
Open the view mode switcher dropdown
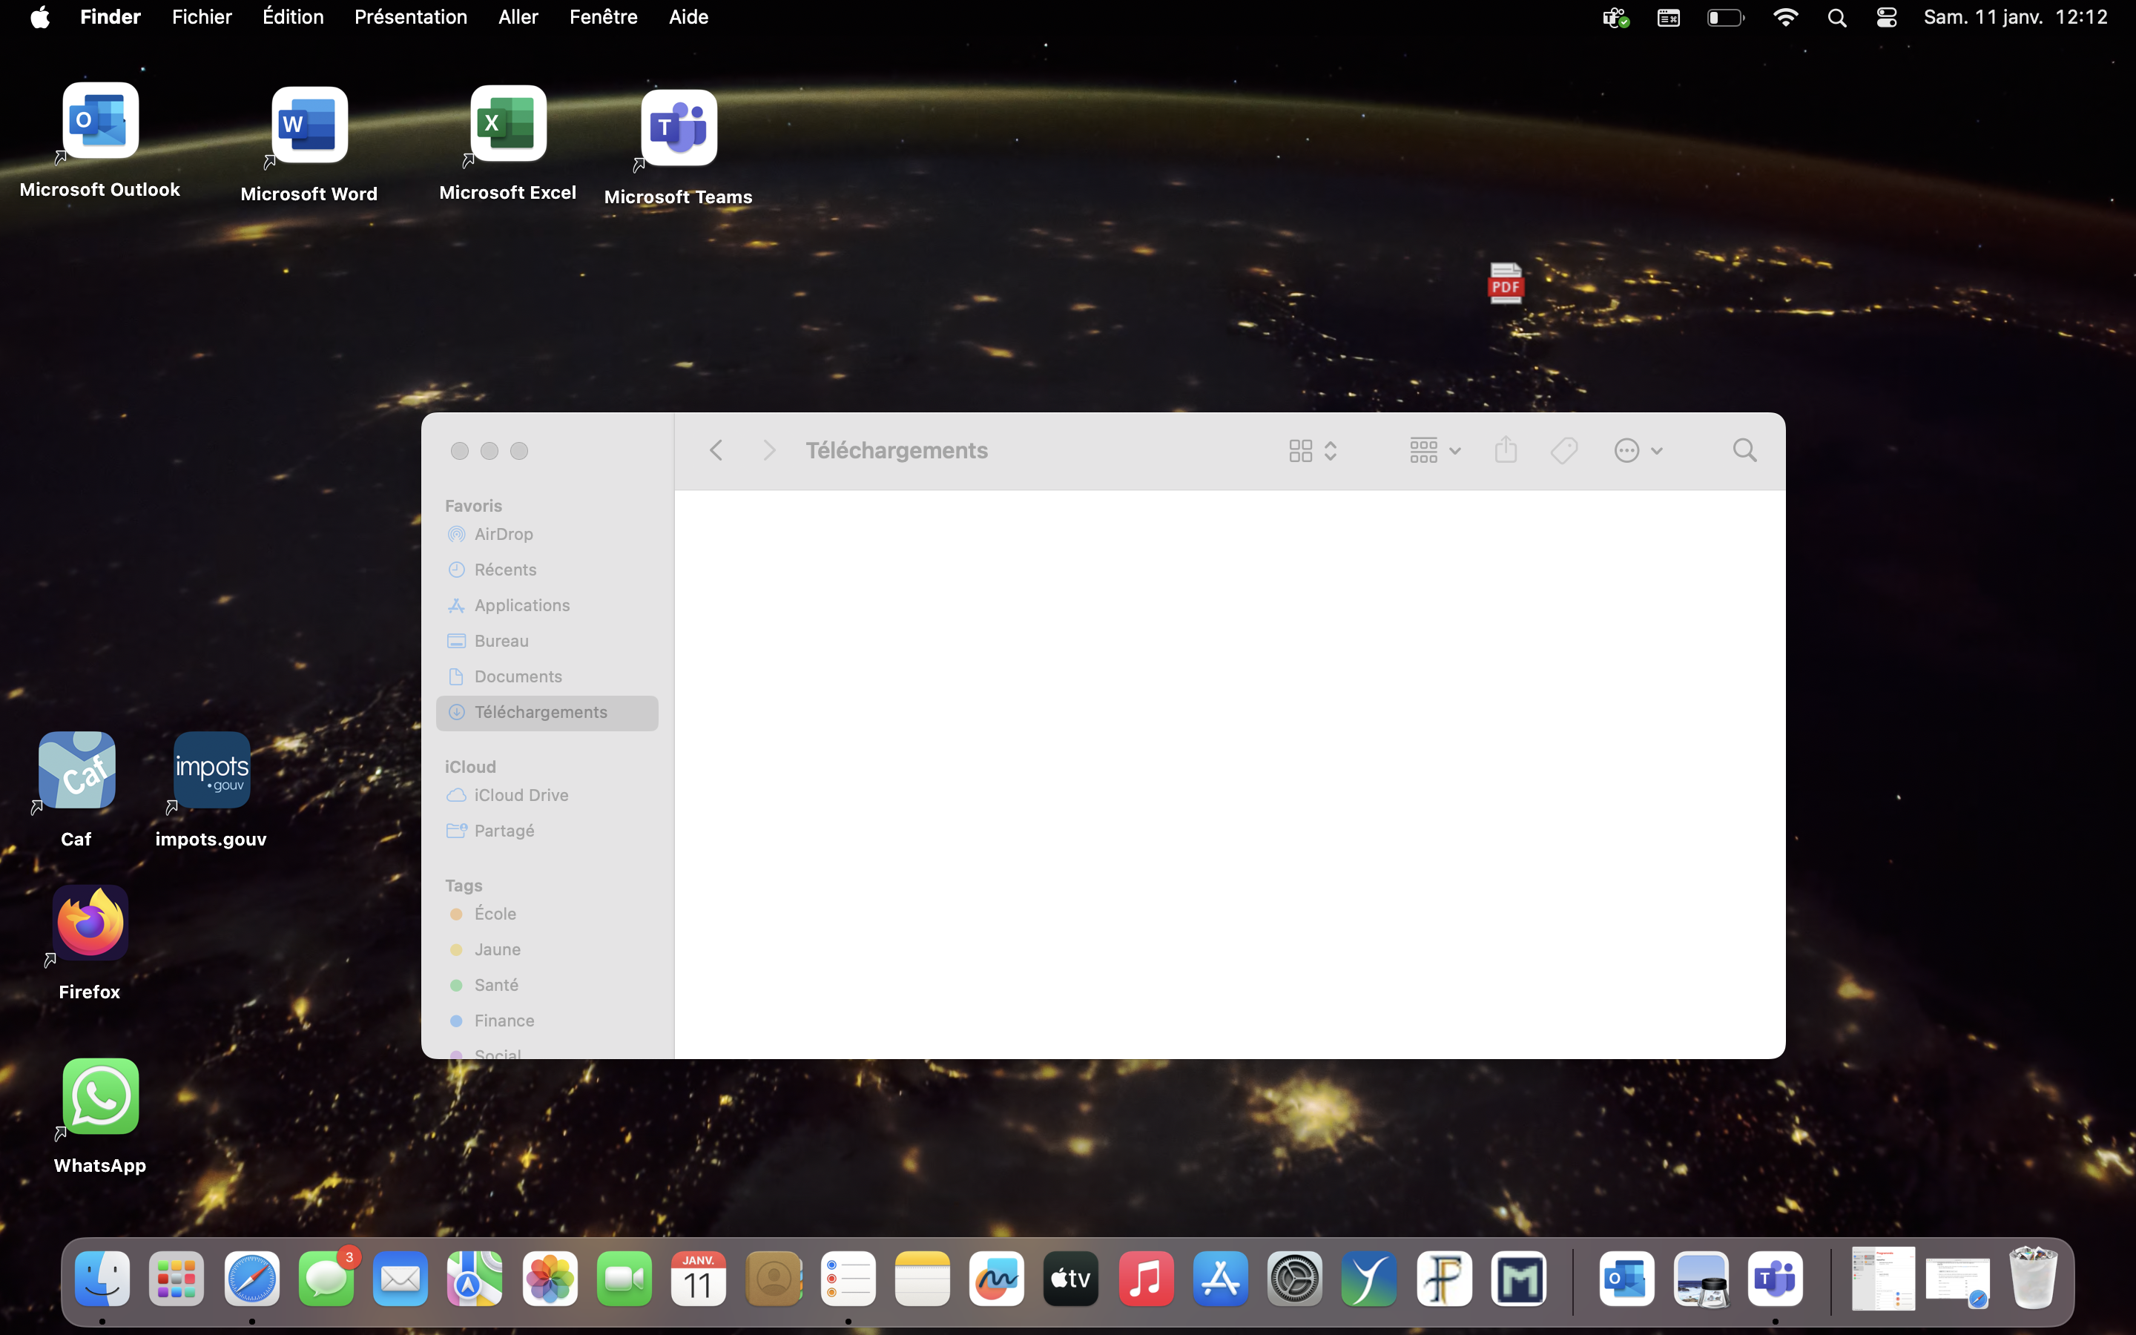click(1313, 450)
